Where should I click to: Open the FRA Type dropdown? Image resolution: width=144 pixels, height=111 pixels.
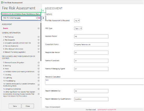pos(78,28)
